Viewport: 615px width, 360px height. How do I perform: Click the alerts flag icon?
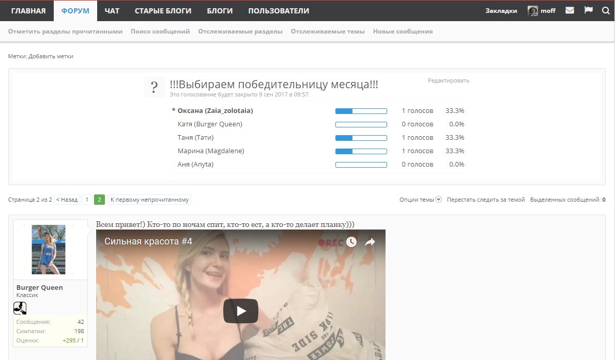(588, 10)
